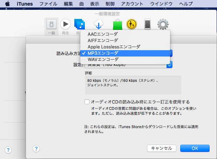The image size is (217, 159).
Task: Open the iTunes application menu
Action: [25, 4]
